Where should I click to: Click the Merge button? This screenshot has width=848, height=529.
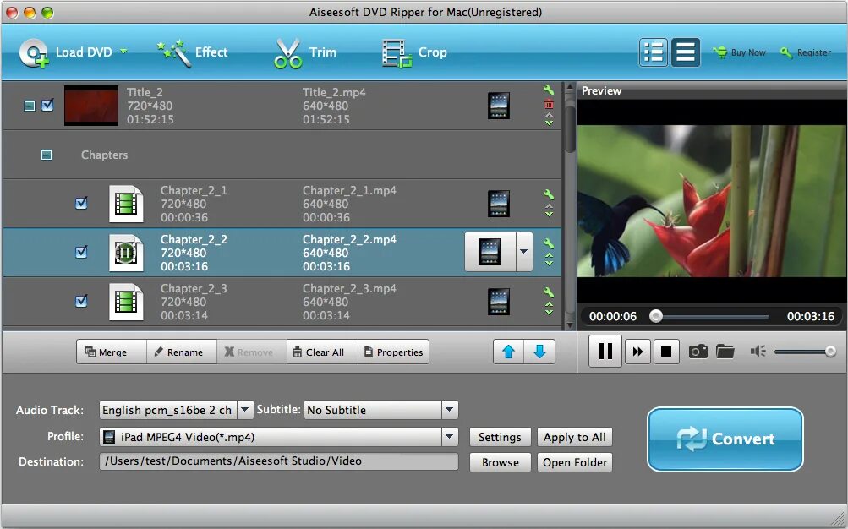(112, 352)
